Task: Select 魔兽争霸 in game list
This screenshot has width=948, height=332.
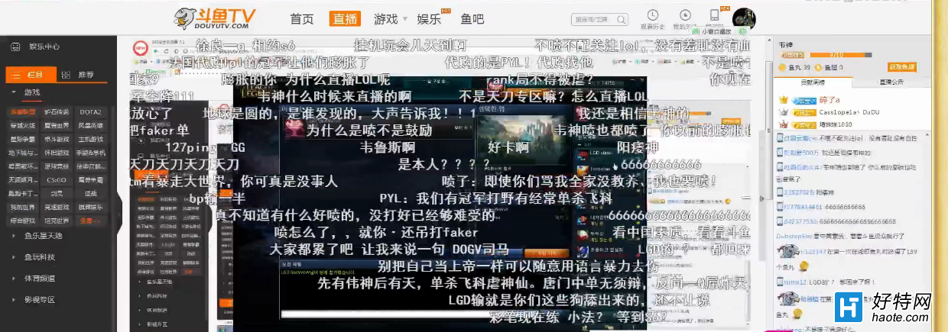Action: [x=90, y=180]
